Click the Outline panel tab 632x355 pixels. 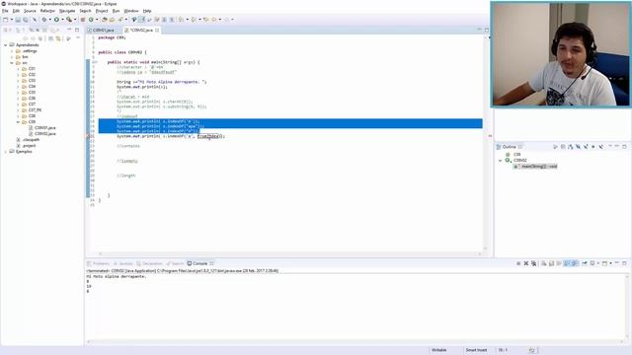click(x=510, y=147)
